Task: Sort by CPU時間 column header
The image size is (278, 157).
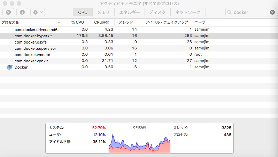Action: tap(102, 22)
